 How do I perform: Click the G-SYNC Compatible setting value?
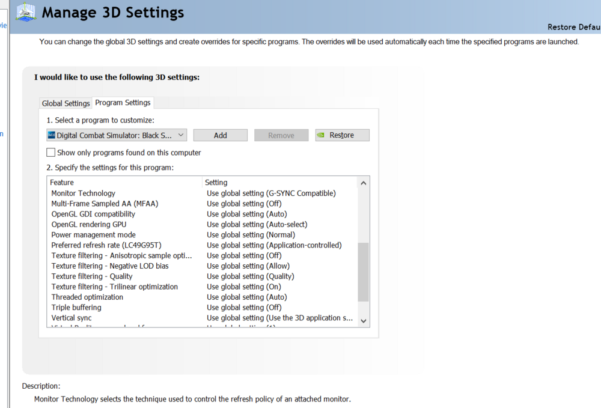tap(272, 193)
